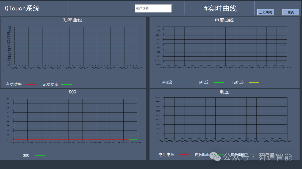Click the red line swatch beside 有功功率
This screenshot has height=169, width=302.
(31, 84)
